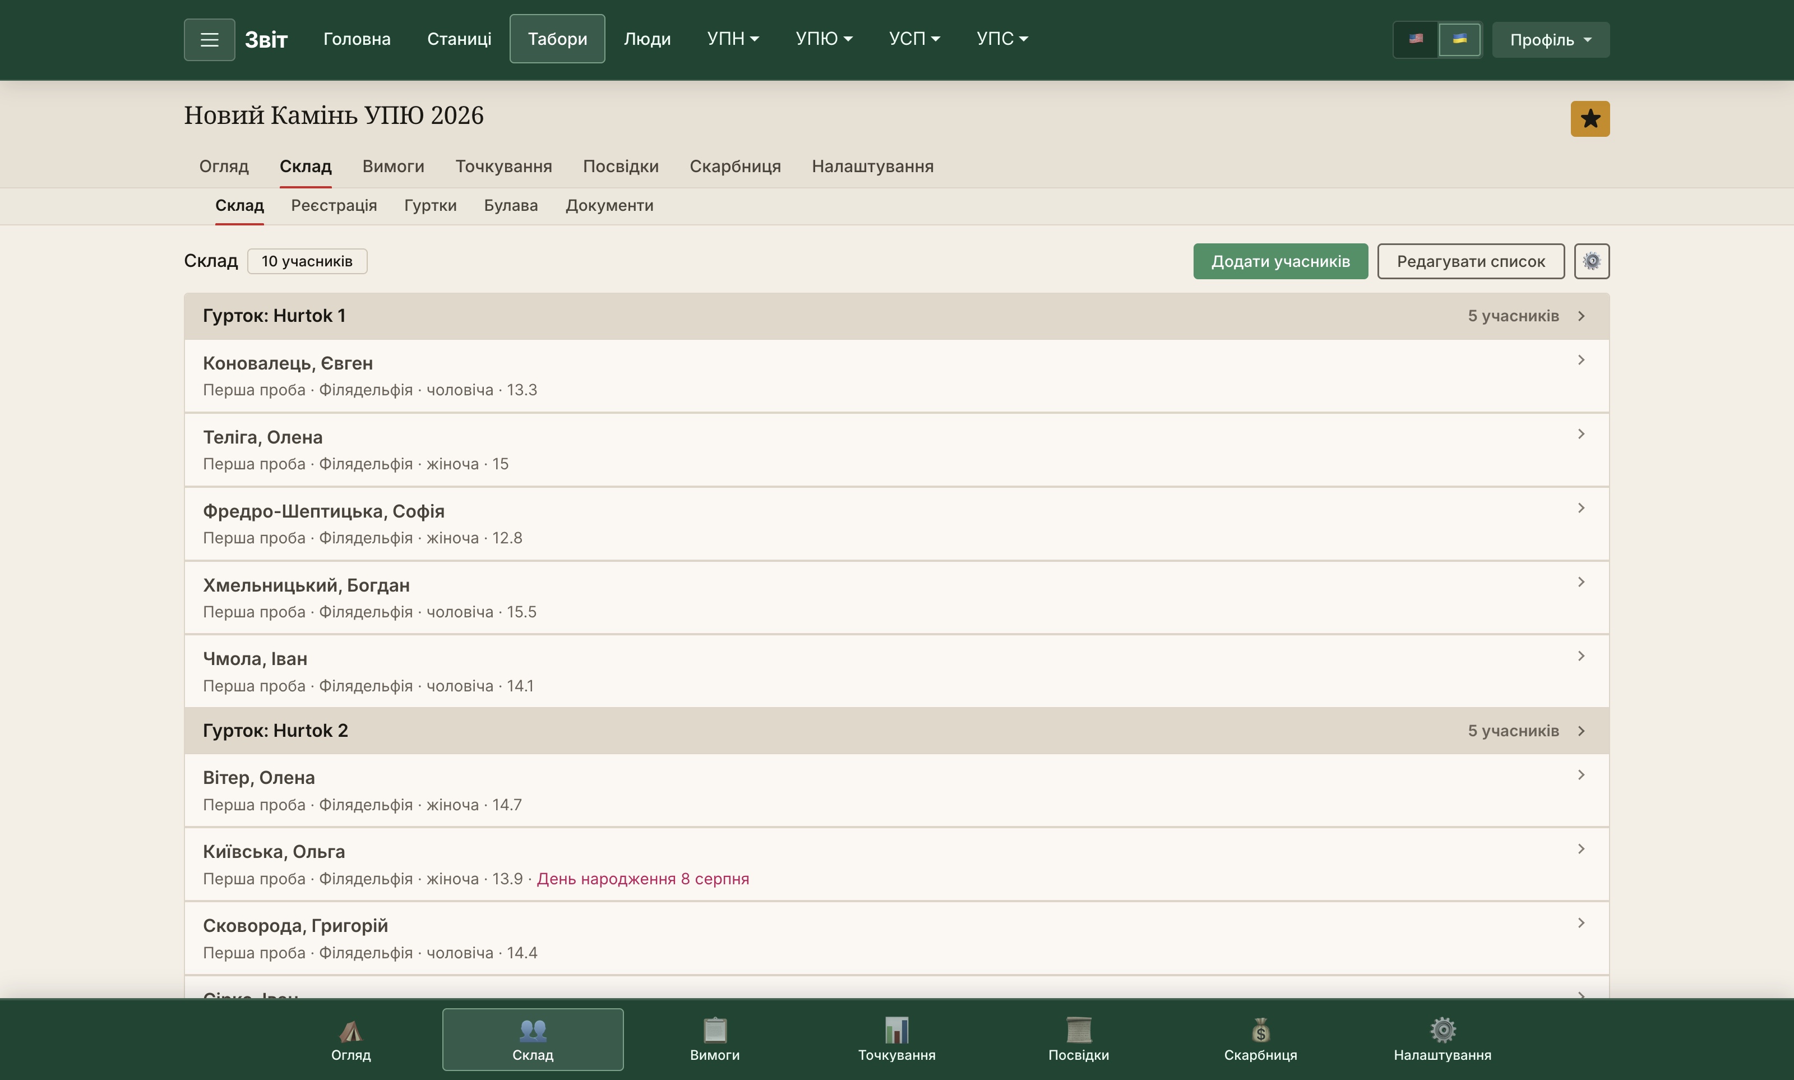Expand the УСП dropdown menu

pyautogui.click(x=914, y=39)
